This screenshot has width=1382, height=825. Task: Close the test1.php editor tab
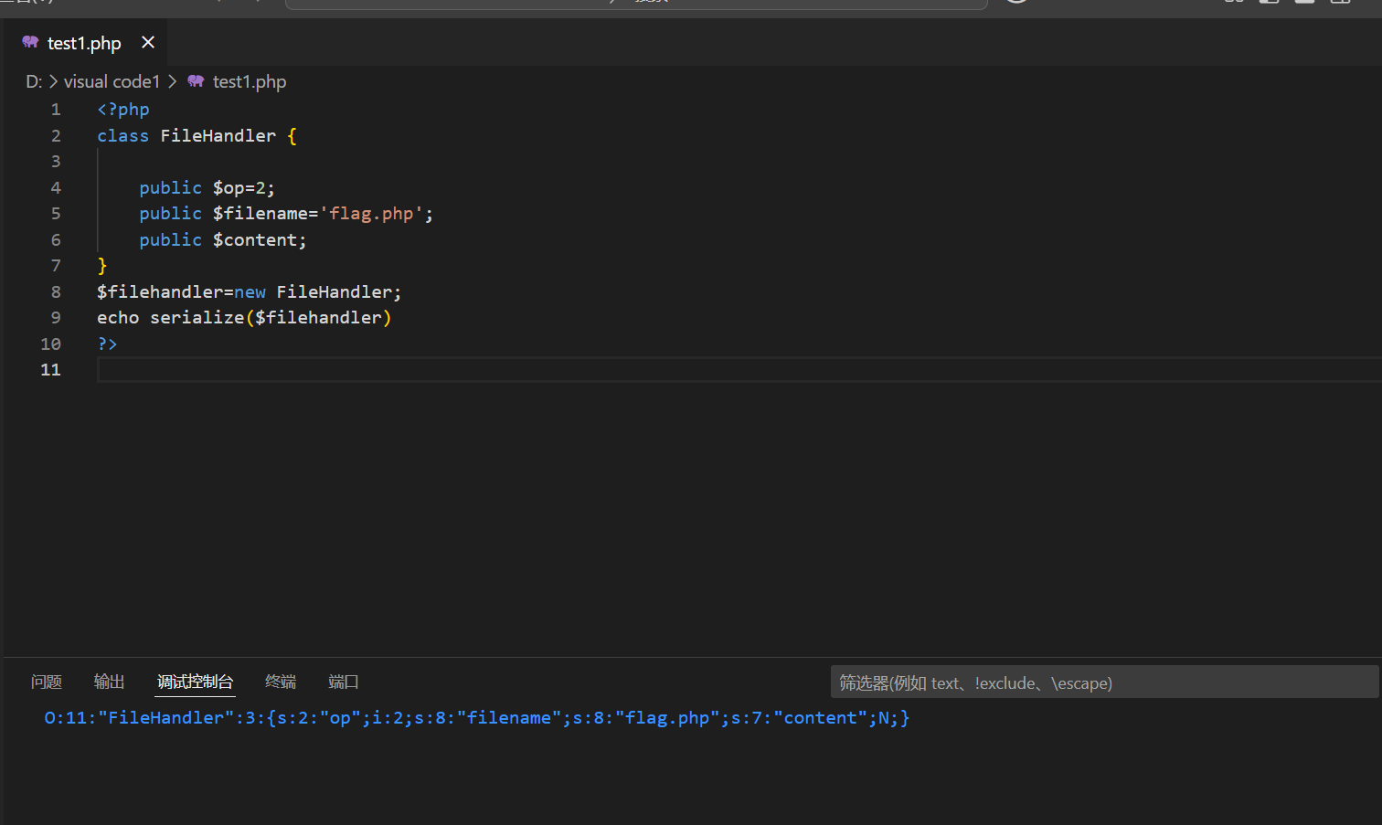(148, 42)
